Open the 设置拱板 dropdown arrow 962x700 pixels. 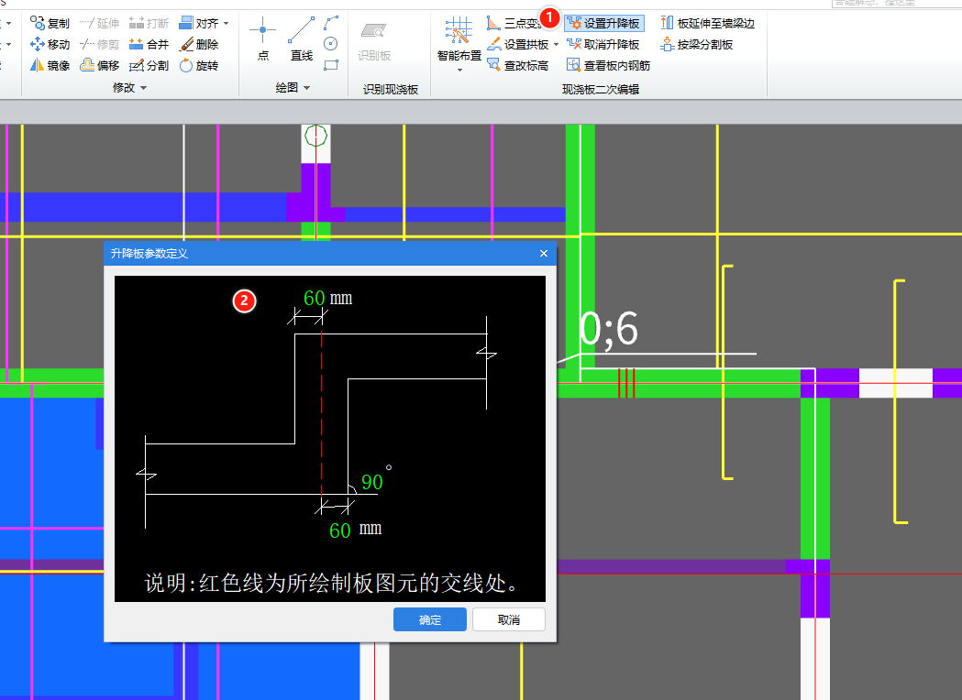[x=556, y=44]
